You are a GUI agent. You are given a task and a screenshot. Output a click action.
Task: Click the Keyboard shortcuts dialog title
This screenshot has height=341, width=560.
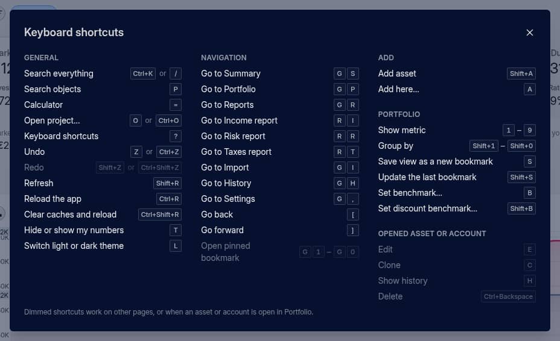[x=74, y=33]
